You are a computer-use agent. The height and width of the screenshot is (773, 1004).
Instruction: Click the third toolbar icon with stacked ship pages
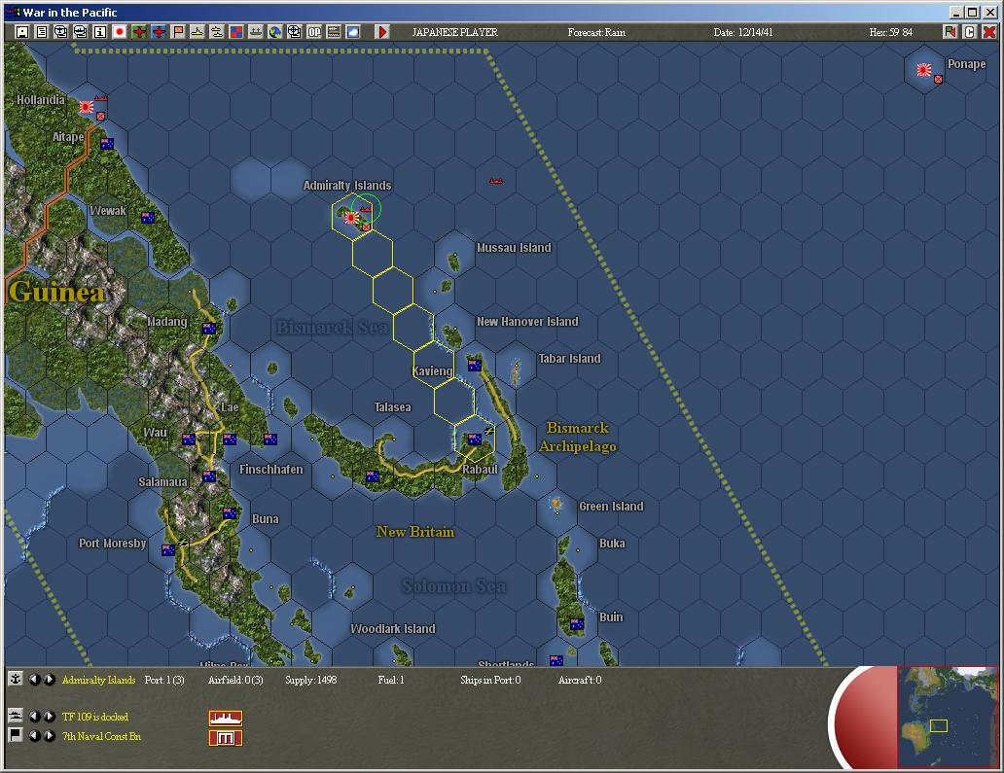tap(61, 32)
